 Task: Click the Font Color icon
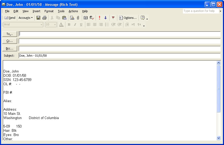coord(61,25)
